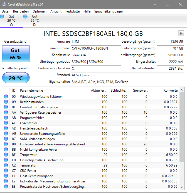Click the Firmware field LUDi
Image resolution: width=187 pixels, height=193 pixels.
96,42
